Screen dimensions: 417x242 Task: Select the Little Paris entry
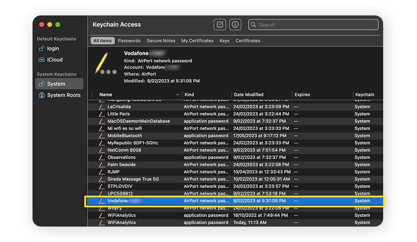235,114
